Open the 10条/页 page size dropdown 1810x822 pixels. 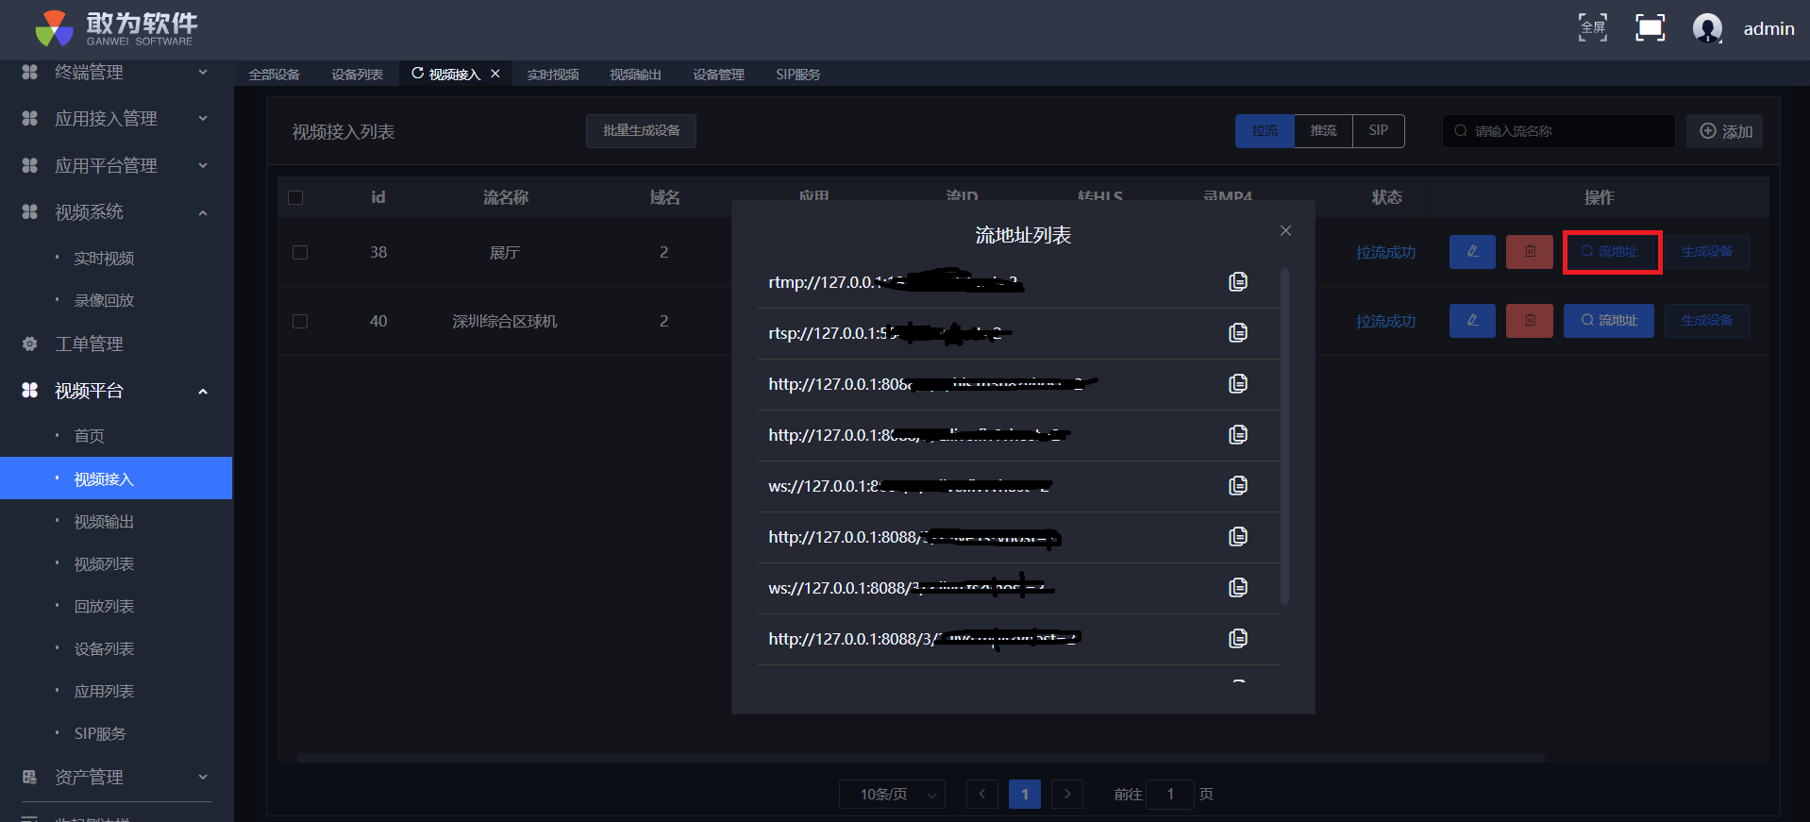coord(892,795)
